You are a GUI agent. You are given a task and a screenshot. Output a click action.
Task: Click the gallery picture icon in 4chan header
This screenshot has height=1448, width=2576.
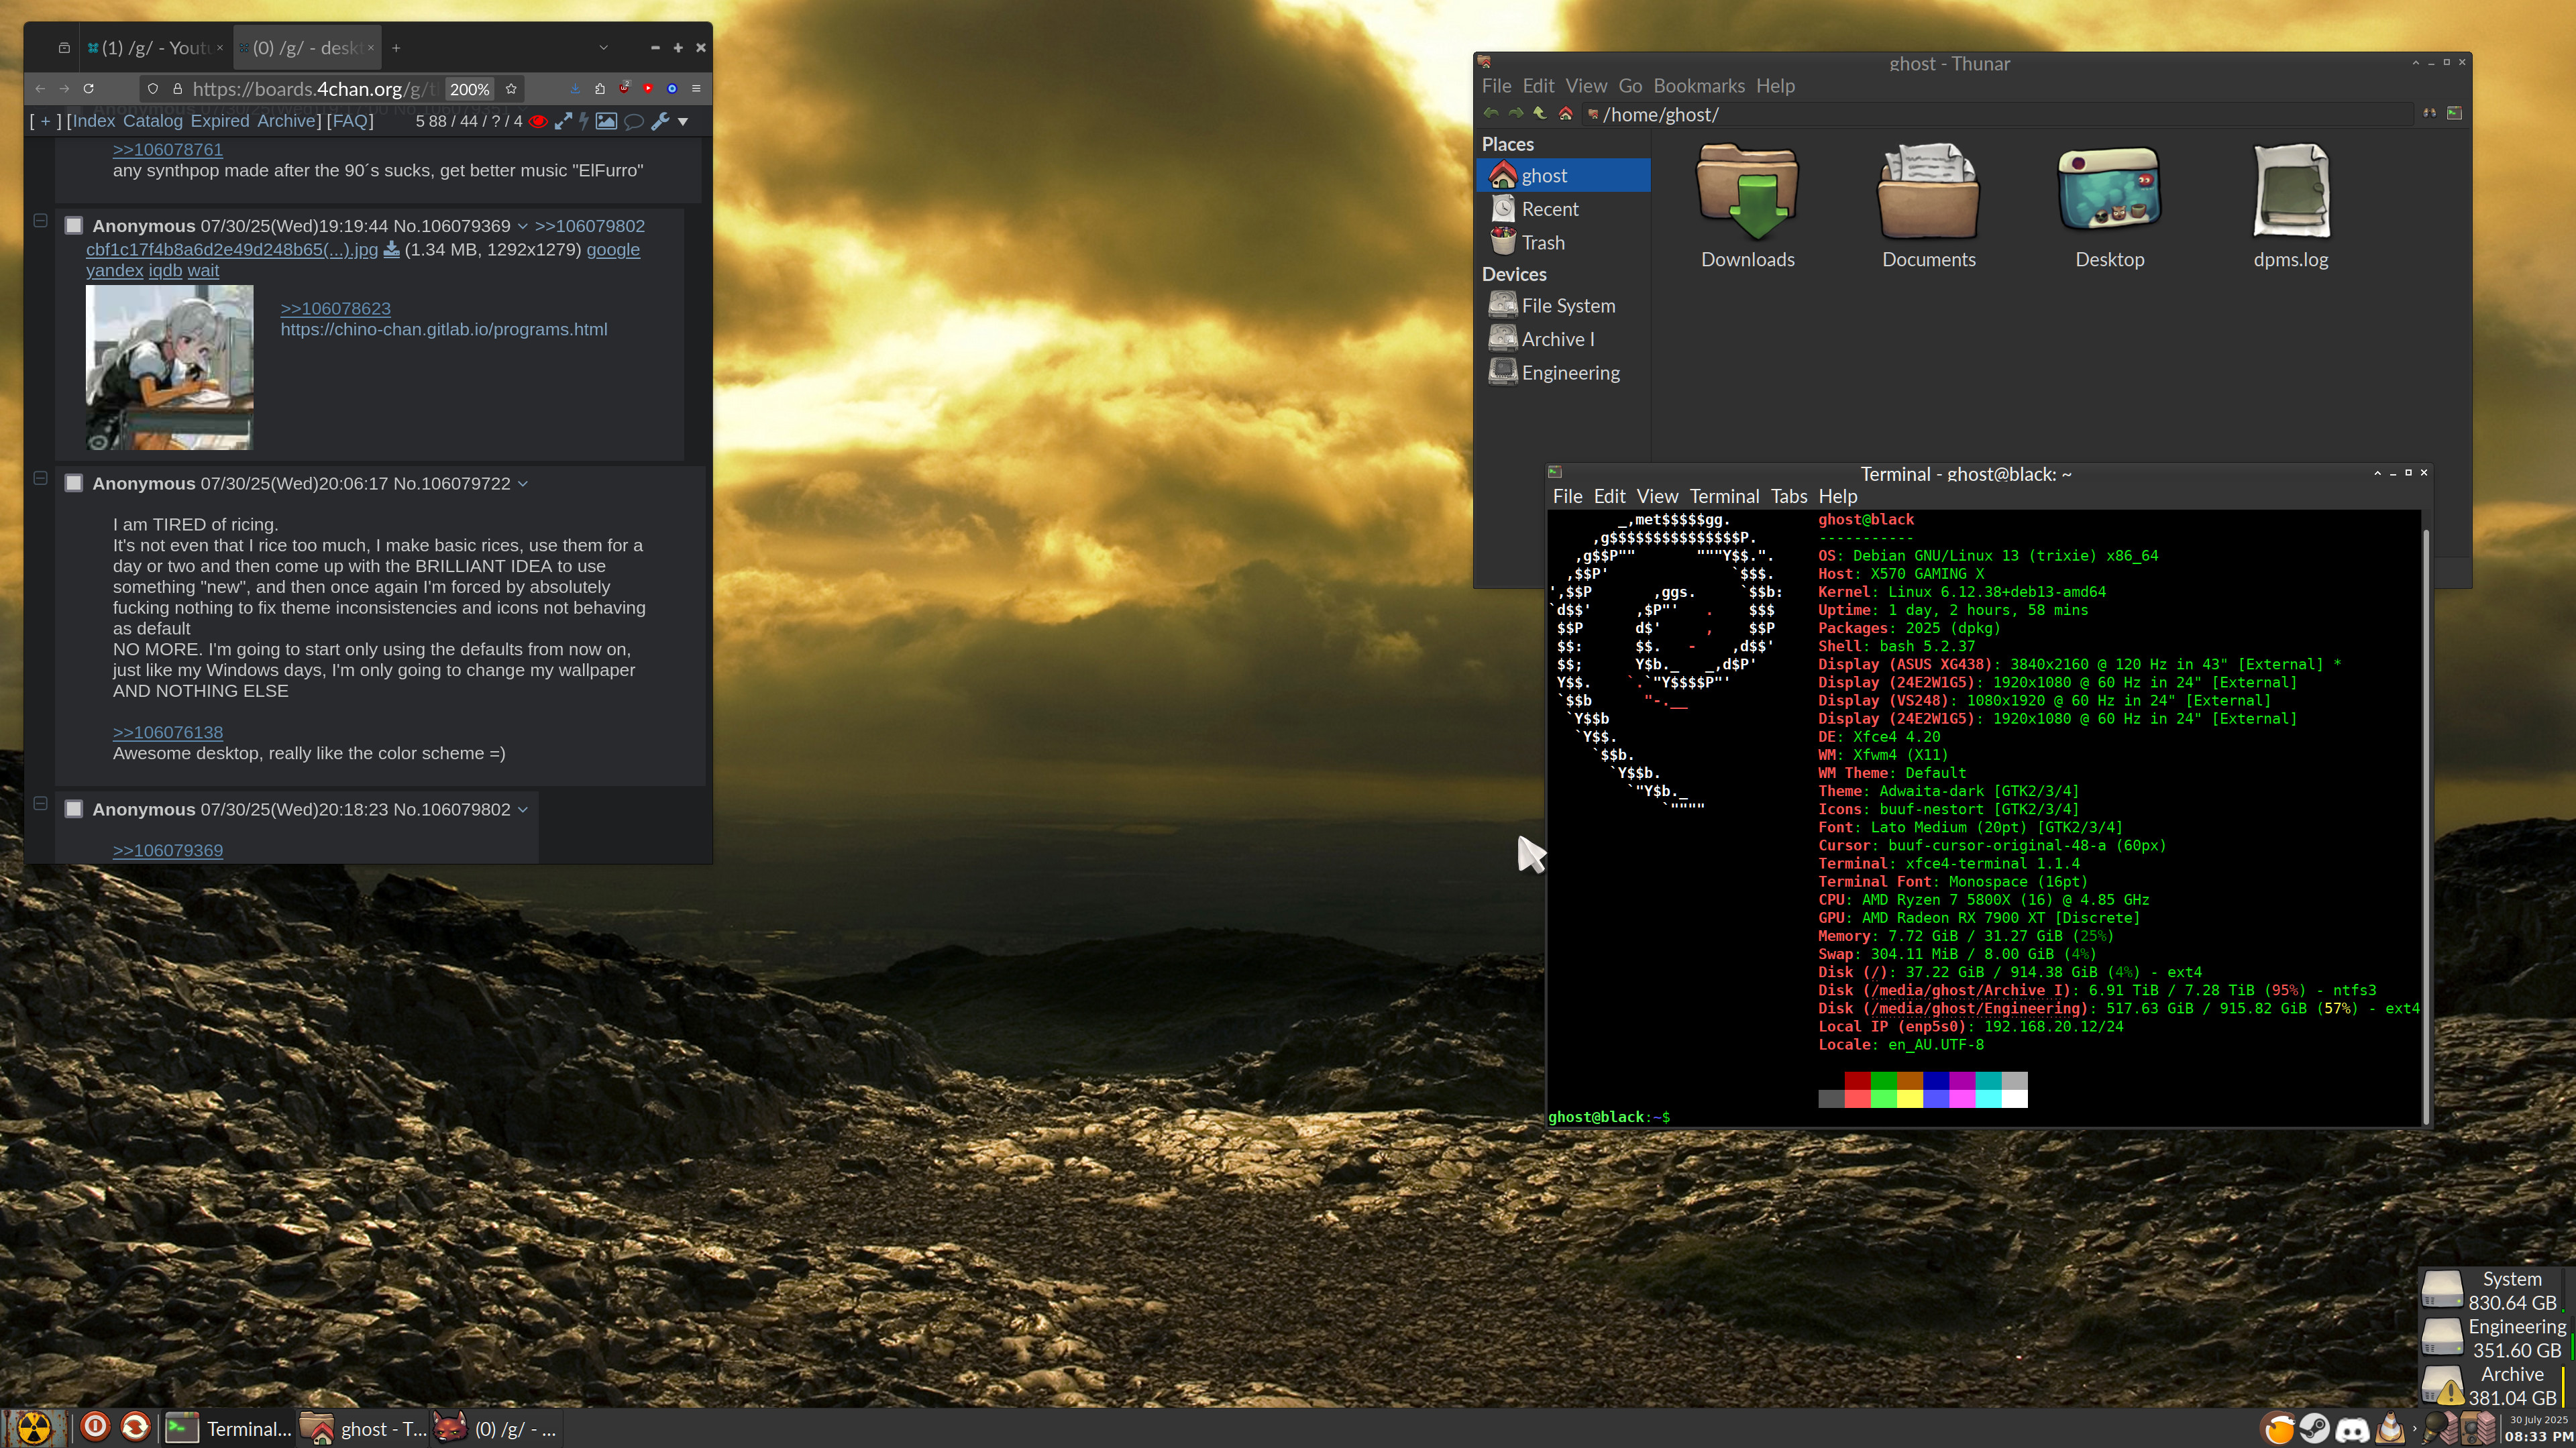(606, 121)
